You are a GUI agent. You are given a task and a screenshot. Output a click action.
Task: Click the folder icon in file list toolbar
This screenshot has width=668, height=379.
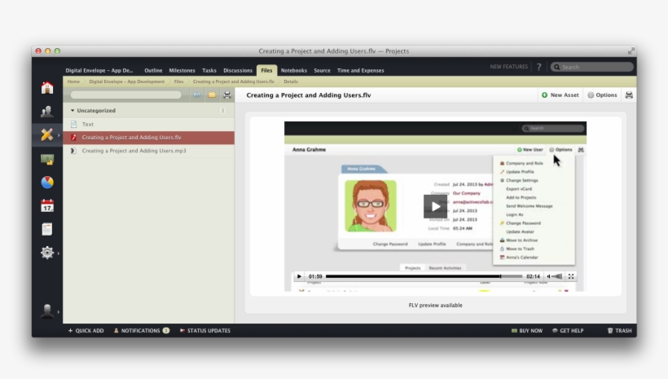(212, 95)
